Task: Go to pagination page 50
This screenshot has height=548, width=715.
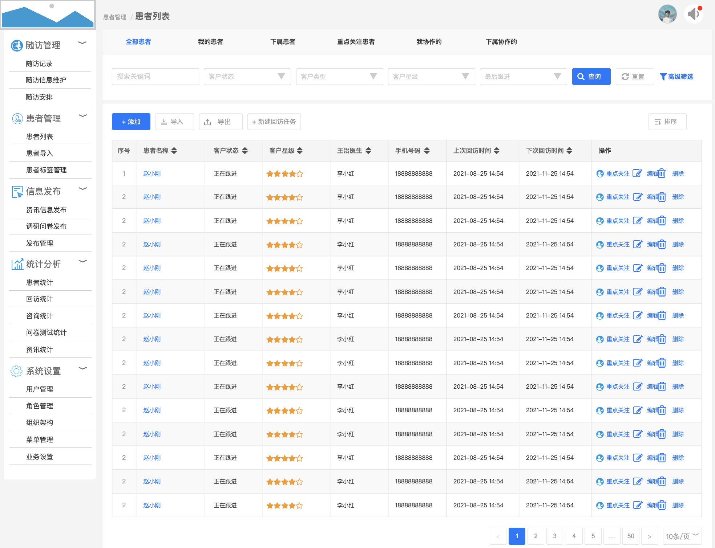Action: (x=631, y=536)
